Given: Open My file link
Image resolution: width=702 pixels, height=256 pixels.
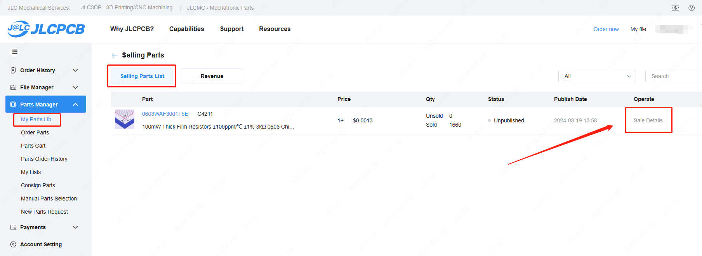Looking at the screenshot, I should (x=638, y=29).
